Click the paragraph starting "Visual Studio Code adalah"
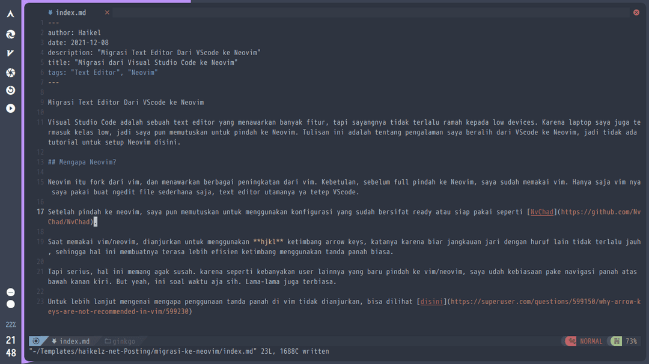The height and width of the screenshot is (364, 649). click(x=344, y=132)
